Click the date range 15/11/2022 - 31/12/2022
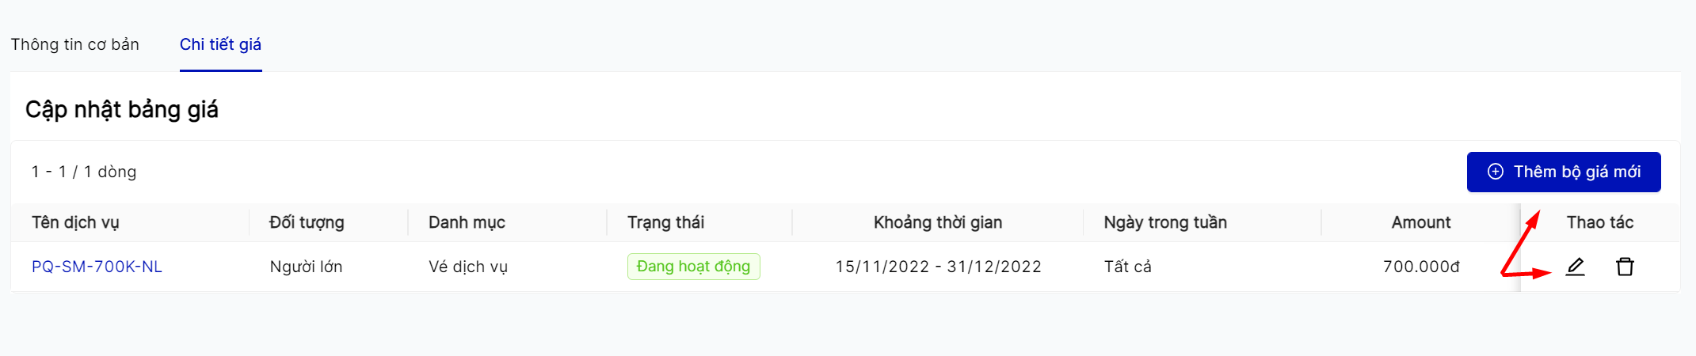Screen dimensions: 1696x356 coord(938,267)
